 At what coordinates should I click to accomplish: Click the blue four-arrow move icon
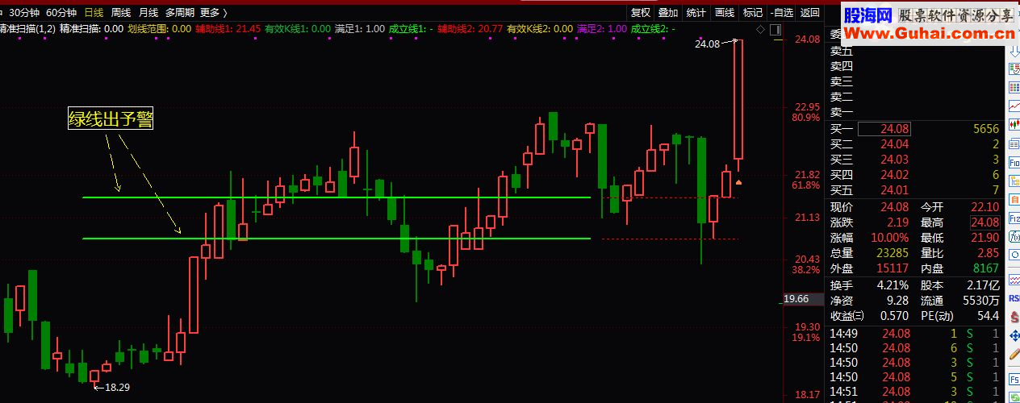coord(1014,334)
